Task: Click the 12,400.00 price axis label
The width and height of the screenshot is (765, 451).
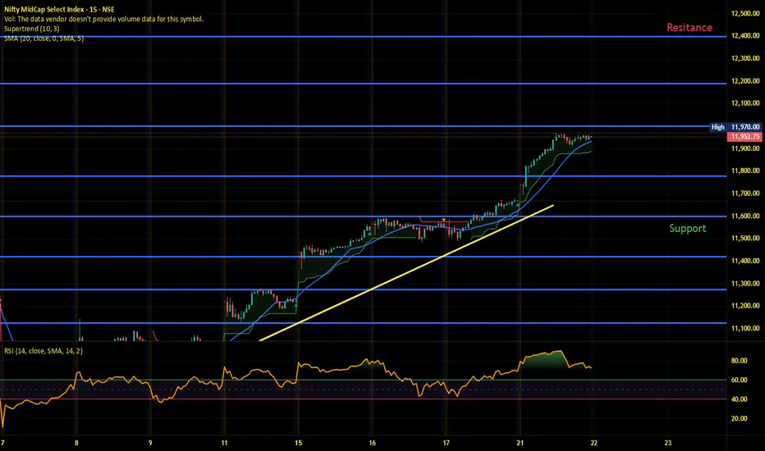Action: [745, 35]
